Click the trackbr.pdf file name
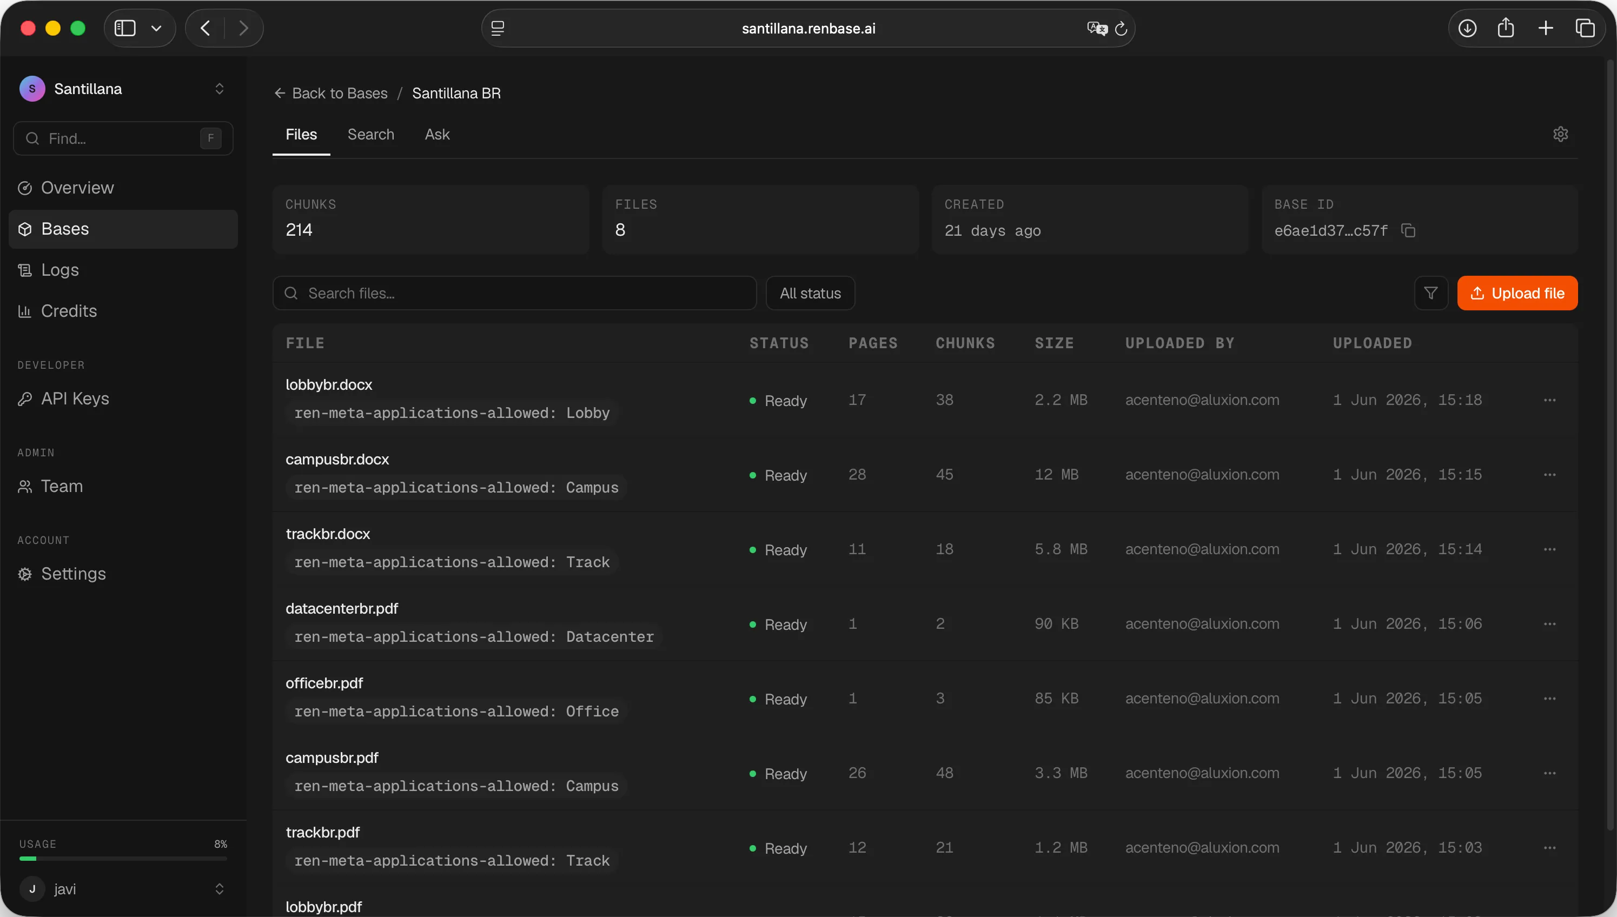Screen dimensions: 1617x917 tap(322, 832)
